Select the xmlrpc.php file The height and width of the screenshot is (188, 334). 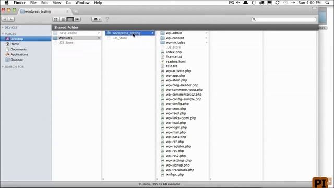175,175
